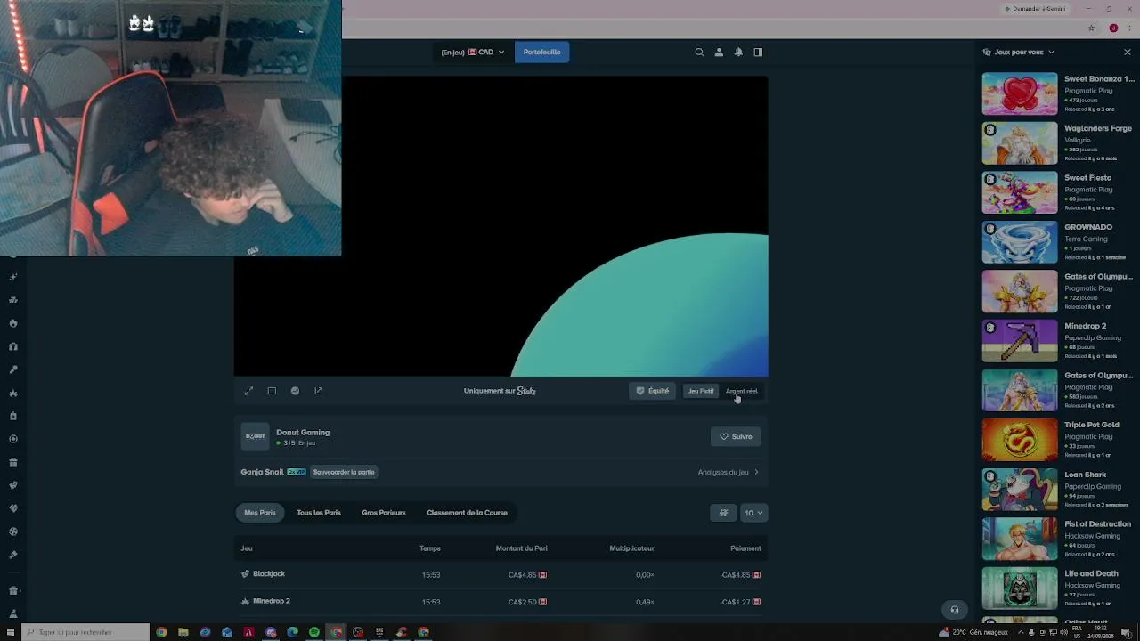Click the Minedrop 2 game icon in the bets table
Image resolution: width=1140 pixels, height=641 pixels.
(245, 602)
